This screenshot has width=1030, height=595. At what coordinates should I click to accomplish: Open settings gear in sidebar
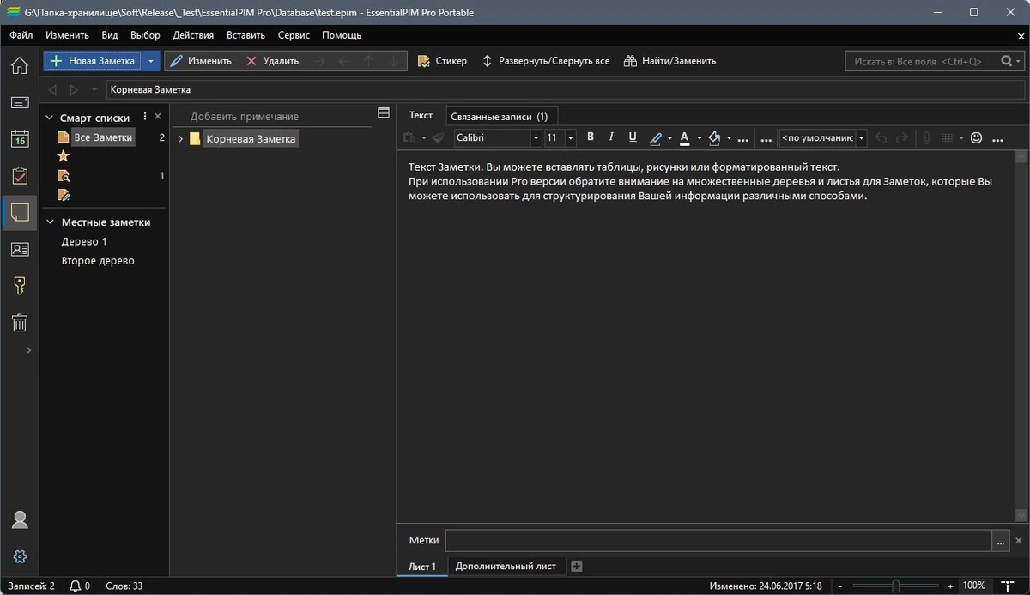coord(20,556)
